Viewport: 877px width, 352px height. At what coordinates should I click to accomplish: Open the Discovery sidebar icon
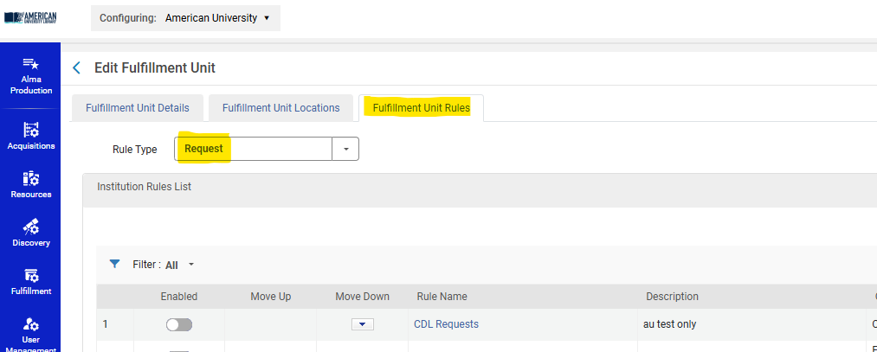pos(30,227)
